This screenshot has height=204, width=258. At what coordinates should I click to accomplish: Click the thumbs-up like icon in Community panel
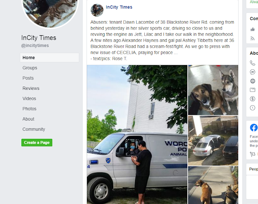pyautogui.click(x=253, y=29)
